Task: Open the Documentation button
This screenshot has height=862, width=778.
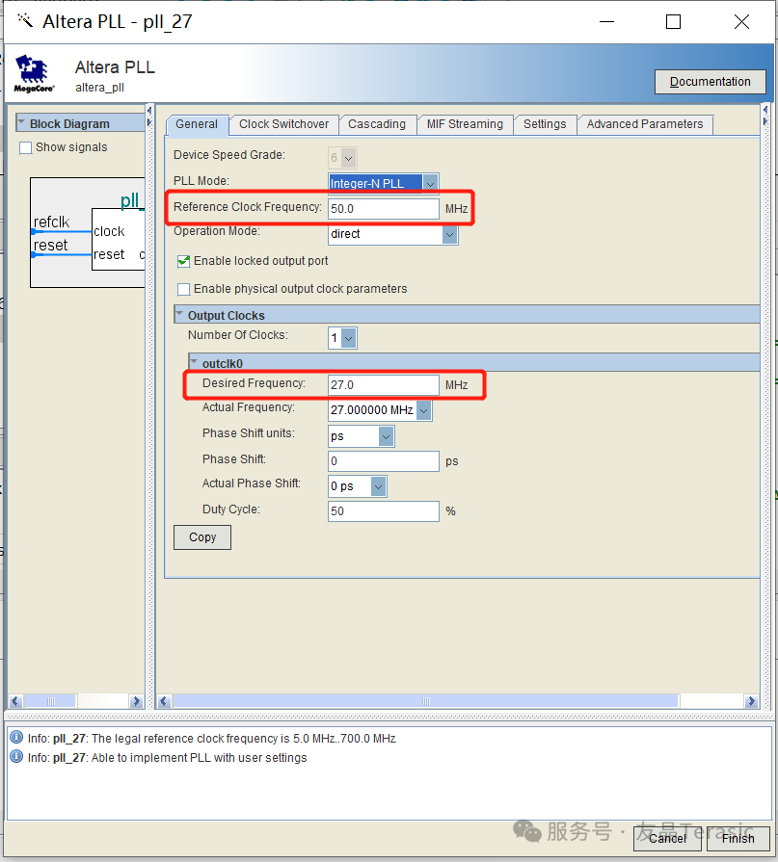Action: [710, 81]
